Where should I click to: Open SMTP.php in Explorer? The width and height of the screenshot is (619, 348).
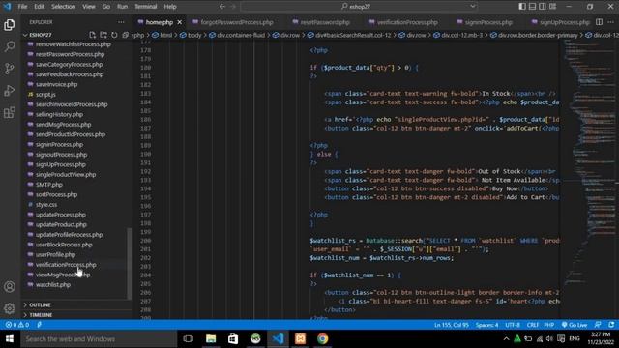click(49, 185)
